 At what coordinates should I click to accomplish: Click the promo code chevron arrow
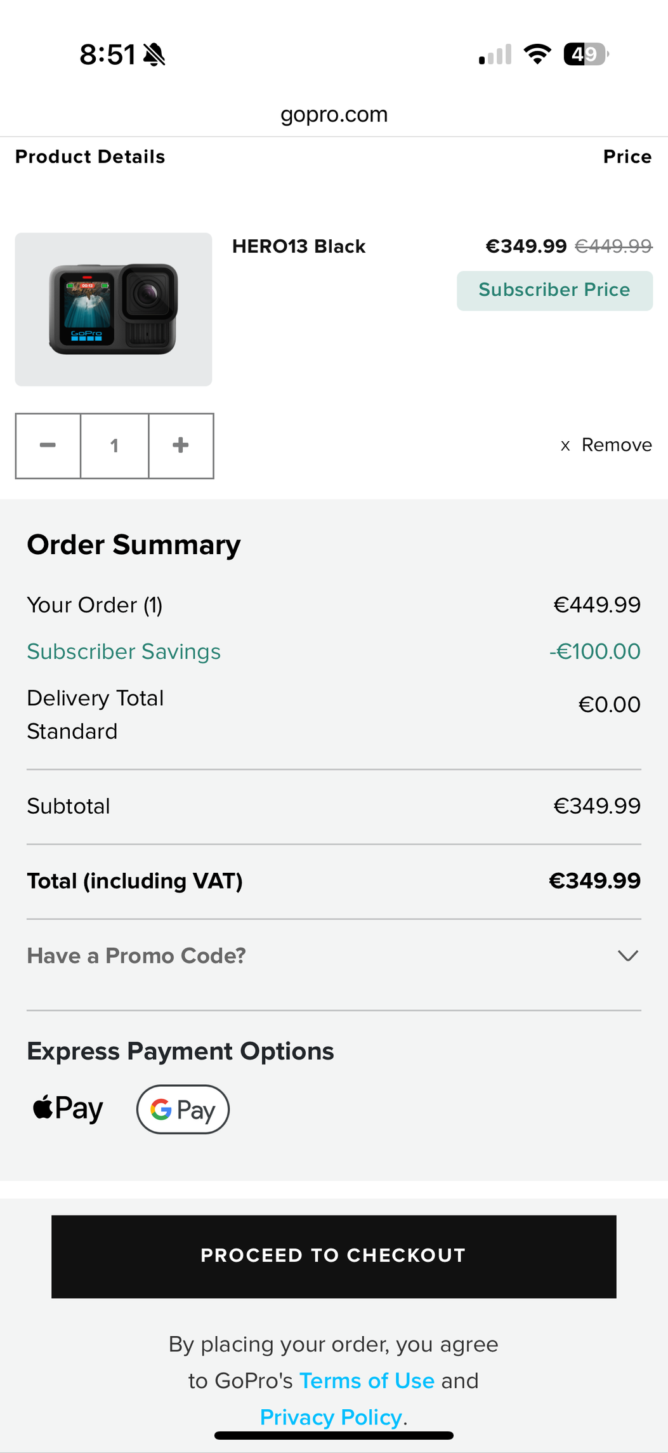pos(628,956)
